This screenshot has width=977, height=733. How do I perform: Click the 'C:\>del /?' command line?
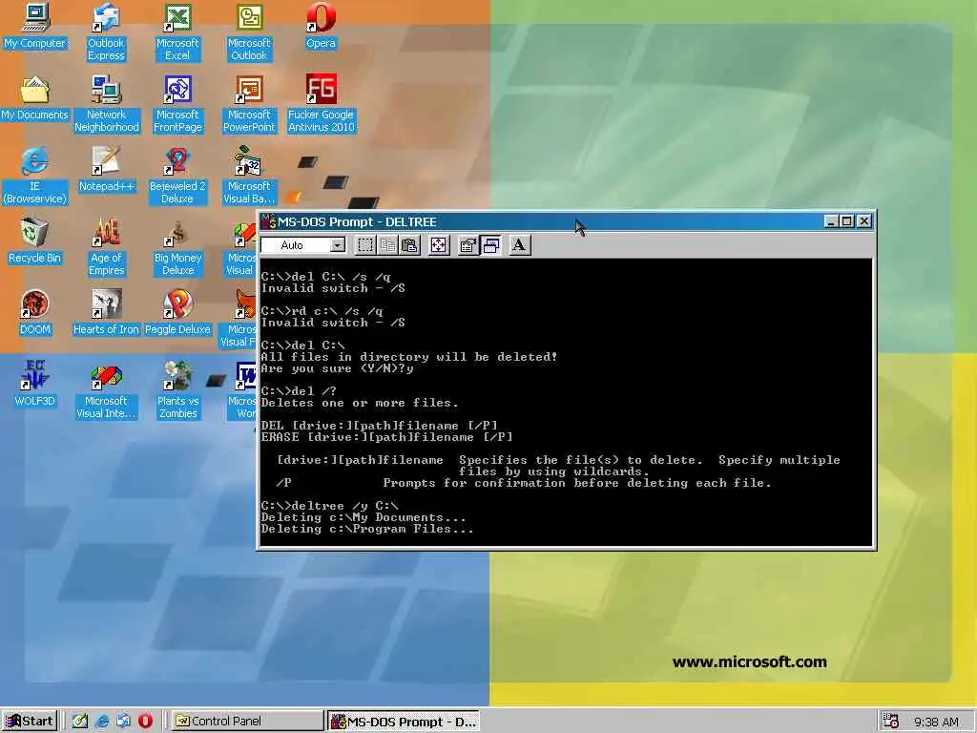[x=299, y=390]
